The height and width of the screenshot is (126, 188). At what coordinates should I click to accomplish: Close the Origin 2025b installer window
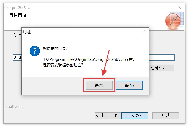pyautogui.click(x=179, y=7)
